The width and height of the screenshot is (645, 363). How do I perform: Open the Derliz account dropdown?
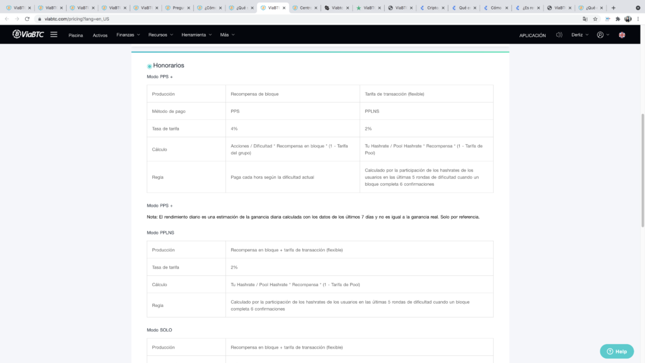click(x=579, y=35)
